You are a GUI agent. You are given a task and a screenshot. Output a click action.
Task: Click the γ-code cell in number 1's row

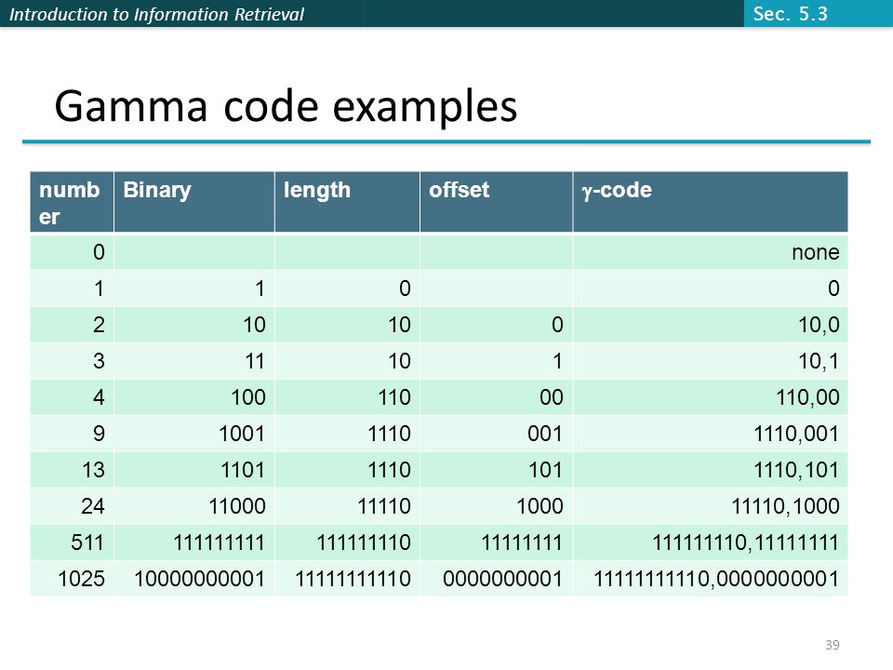tap(710, 288)
